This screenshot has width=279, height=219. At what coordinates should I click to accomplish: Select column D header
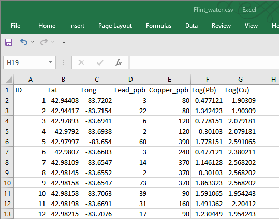click(x=130, y=80)
